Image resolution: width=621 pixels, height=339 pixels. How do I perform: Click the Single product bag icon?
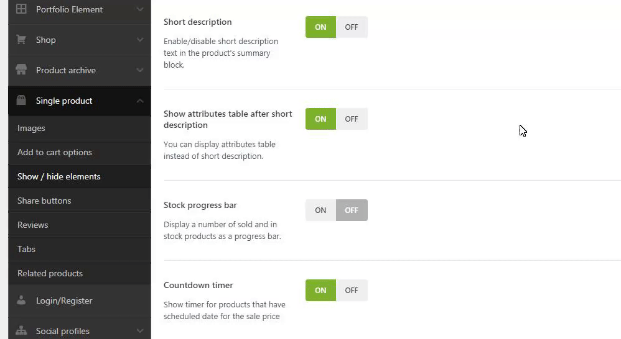21,101
